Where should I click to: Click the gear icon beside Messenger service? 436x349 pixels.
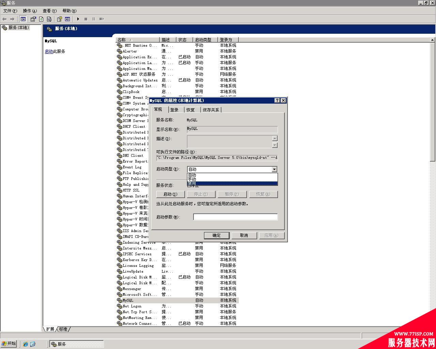tap(120, 289)
